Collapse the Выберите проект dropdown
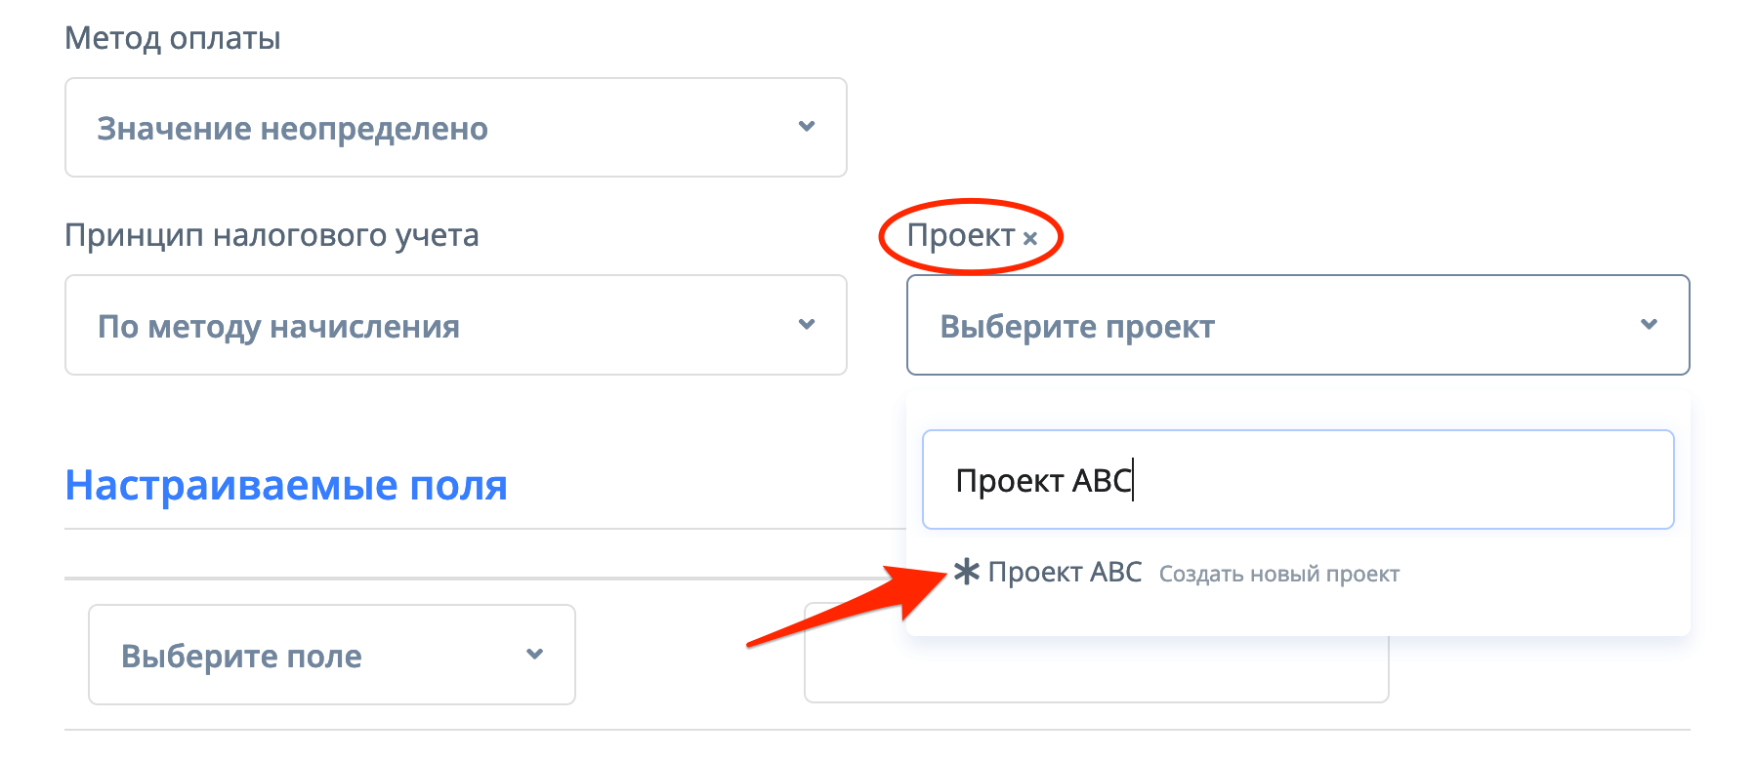This screenshot has height=759, width=1756. pos(1297,325)
